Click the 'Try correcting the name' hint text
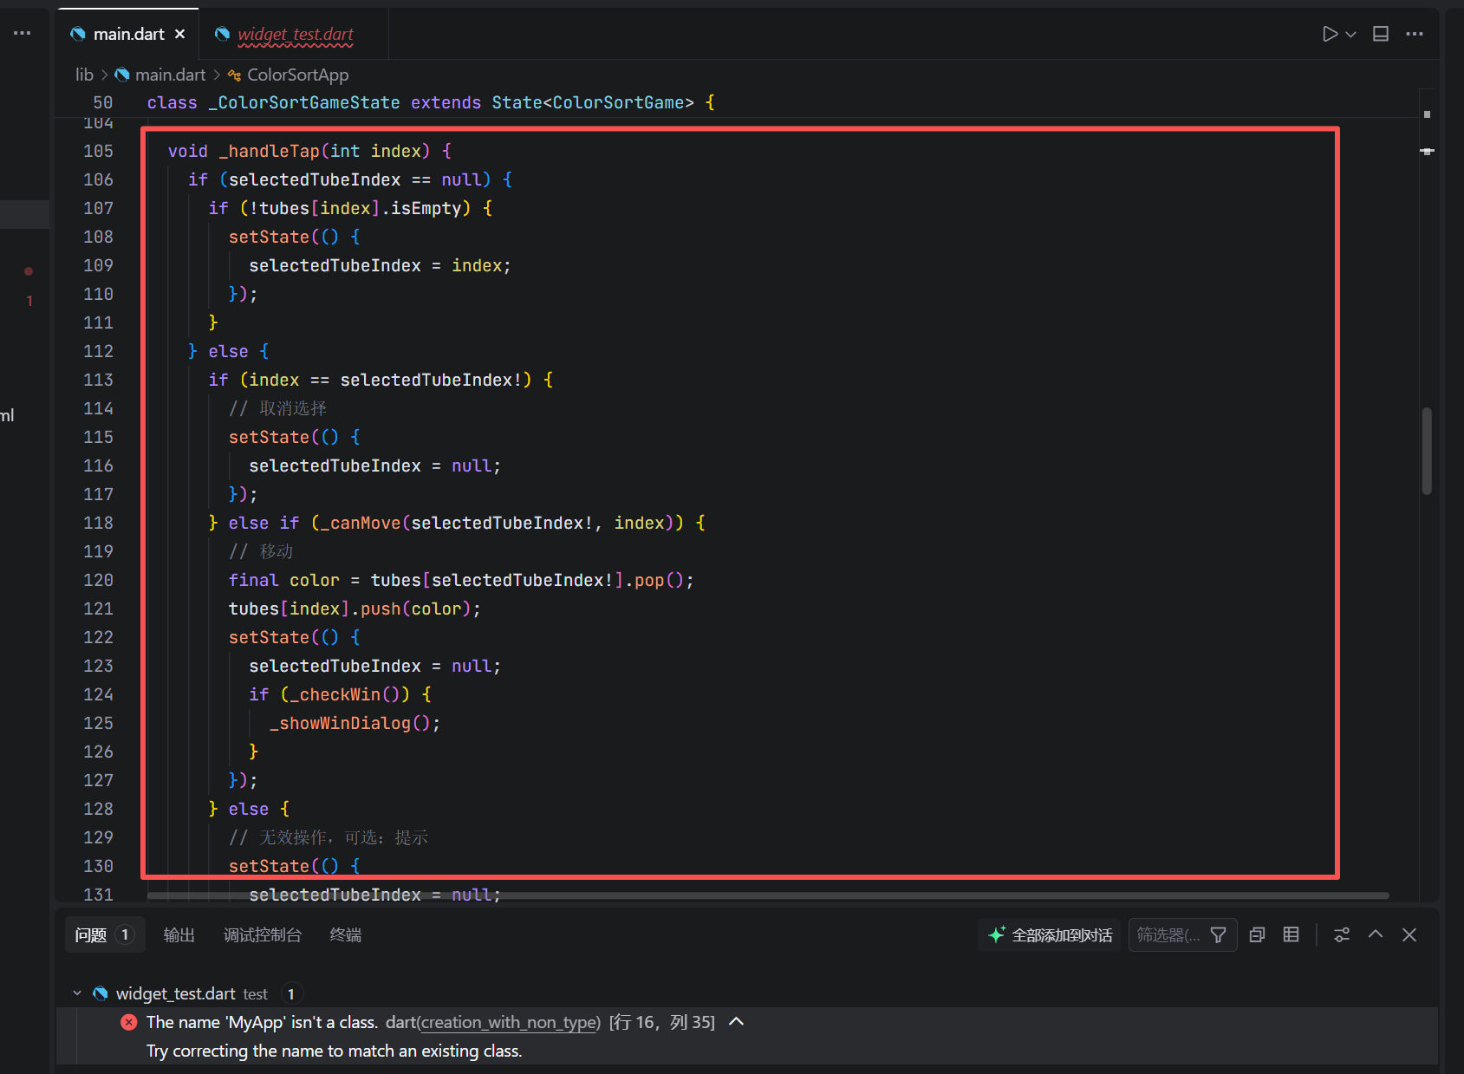 click(334, 1051)
